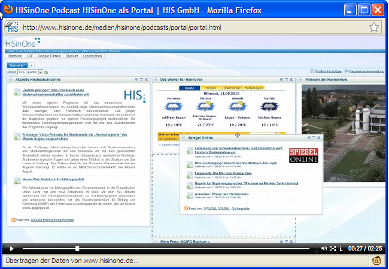Image resolution: width=389 pixels, height=269 pixels.
Task: Close the Wetter für Hannover portlet
Action: (291, 80)
